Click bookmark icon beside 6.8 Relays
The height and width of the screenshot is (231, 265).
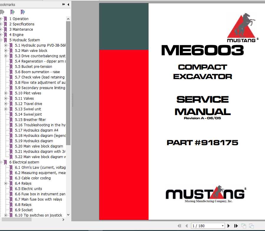tap(11, 205)
